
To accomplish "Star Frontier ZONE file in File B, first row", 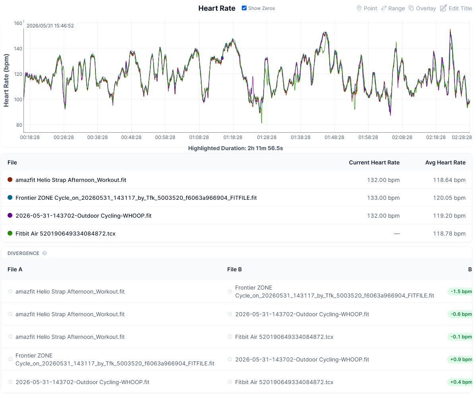I will coord(230,291).
